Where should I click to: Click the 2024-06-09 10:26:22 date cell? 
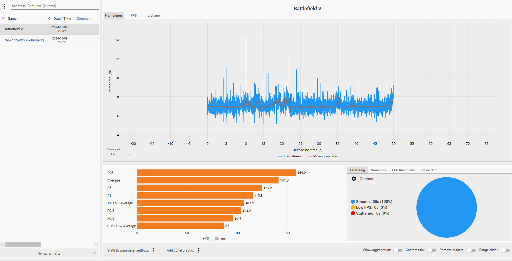point(60,40)
